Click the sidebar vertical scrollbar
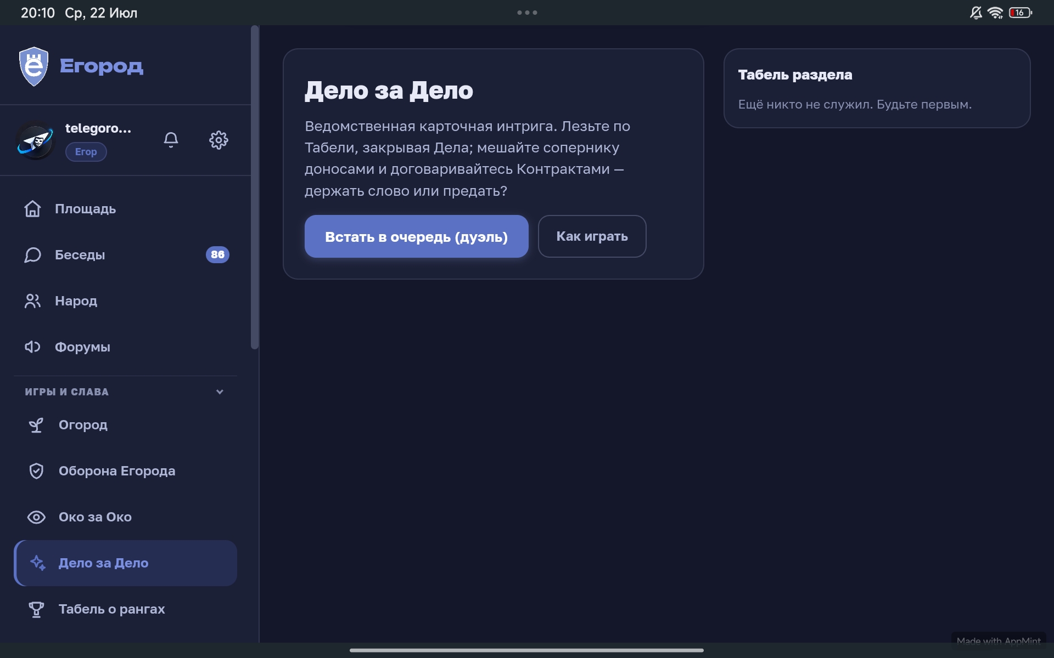This screenshot has width=1054, height=658. (x=255, y=188)
